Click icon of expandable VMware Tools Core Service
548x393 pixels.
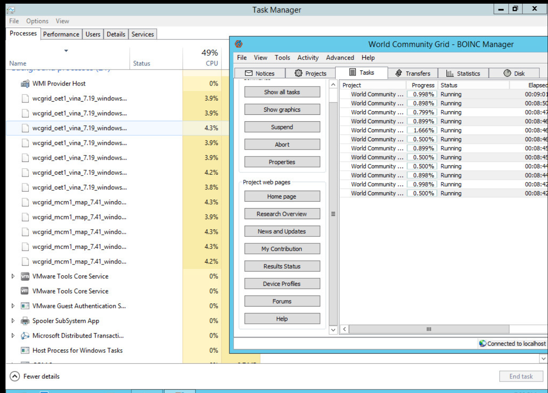coord(25,276)
